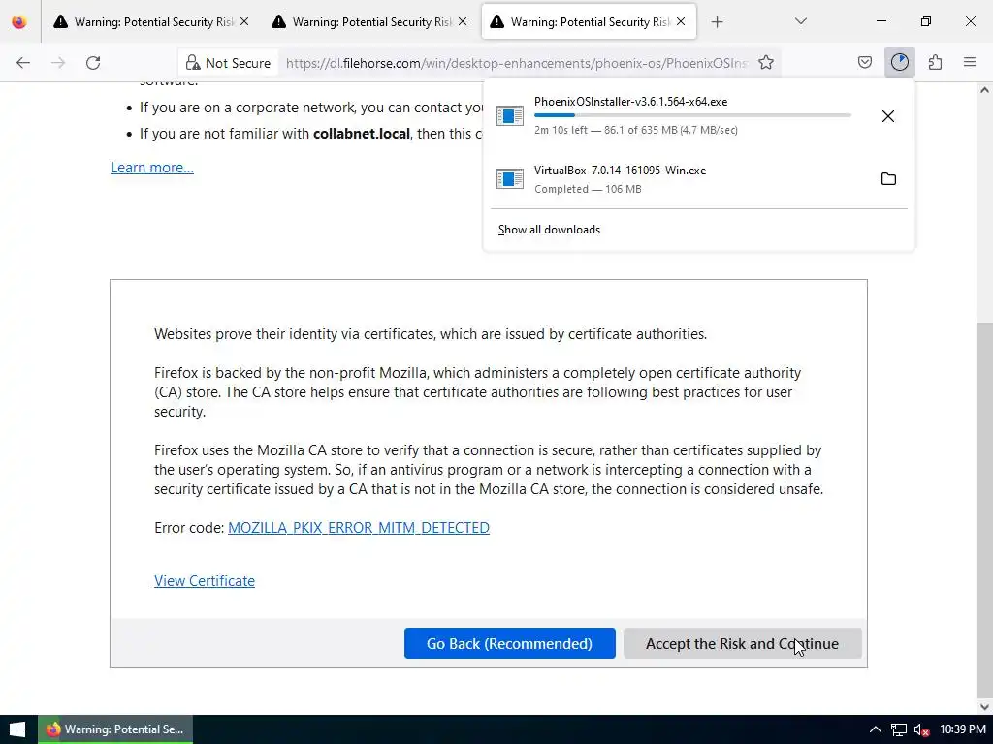Click Show all downloads
The image size is (993, 744).
point(549,229)
